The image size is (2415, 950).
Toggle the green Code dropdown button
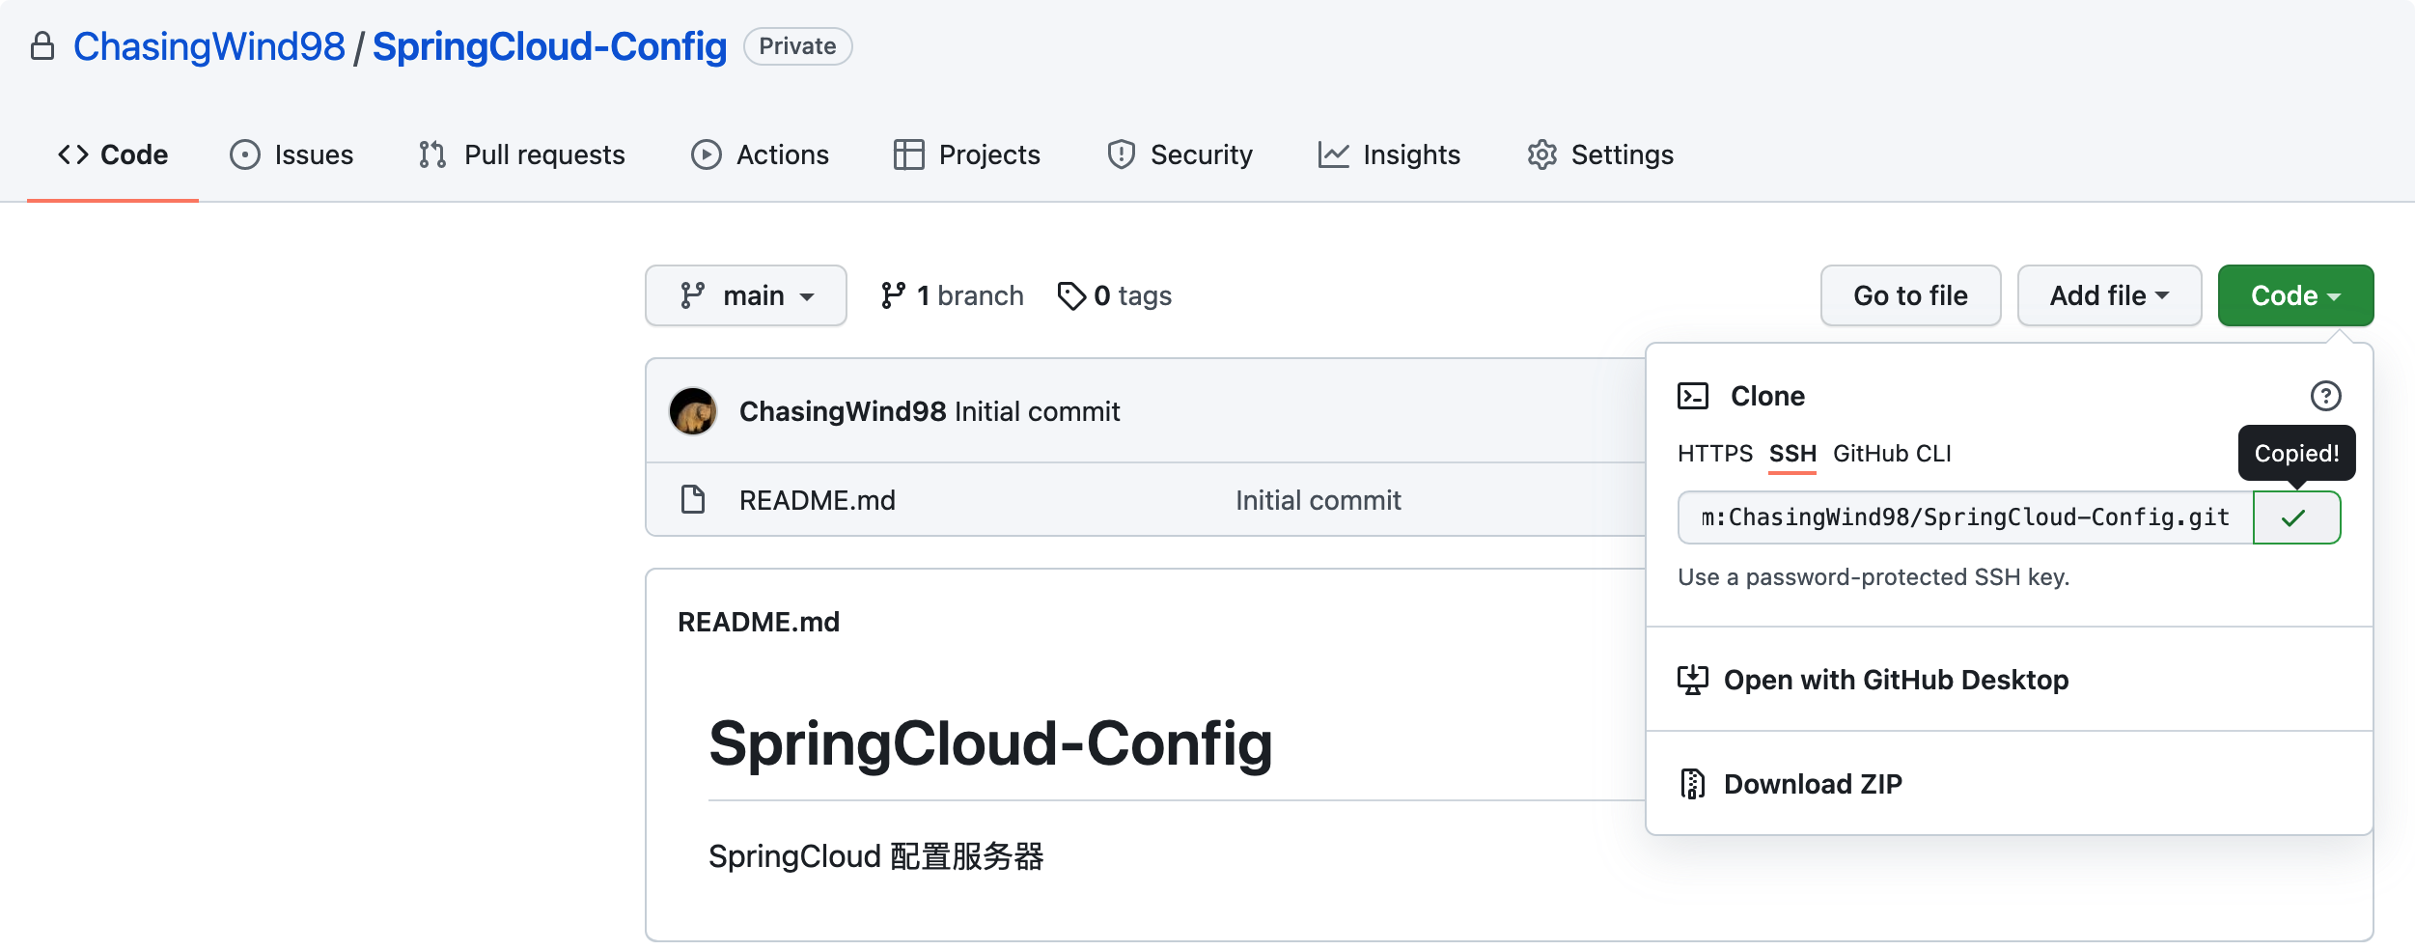2295,295
